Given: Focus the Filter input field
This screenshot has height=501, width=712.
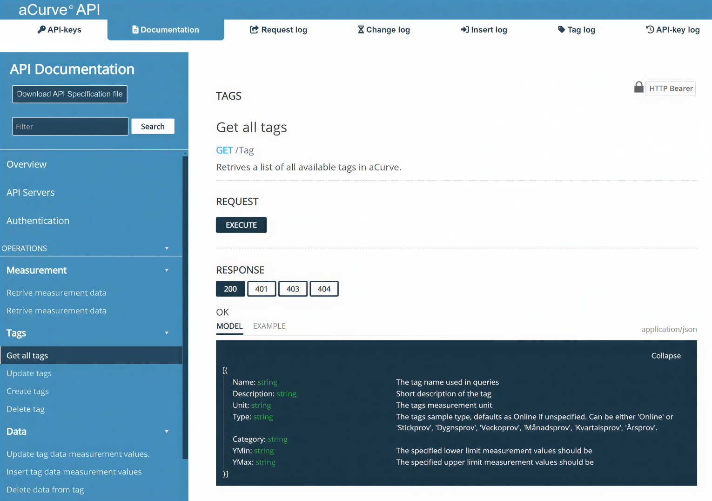Looking at the screenshot, I should coord(70,126).
